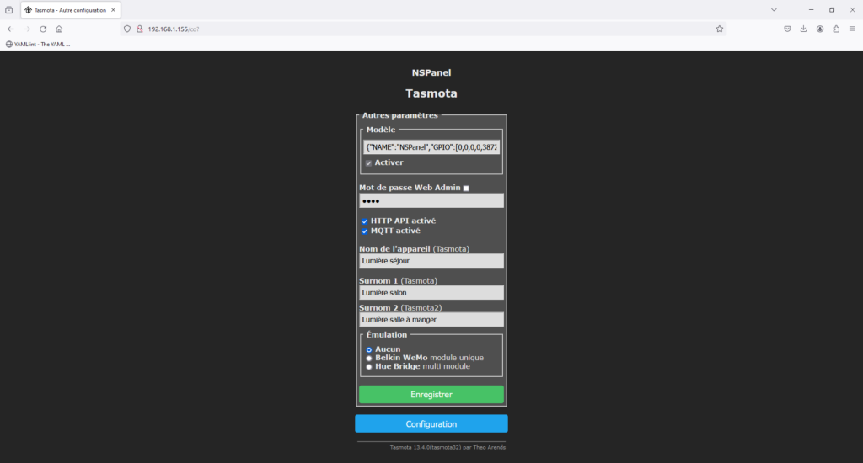The image size is (863, 463).
Task: Close the Tasmota configuration tab
Action: pos(114,10)
